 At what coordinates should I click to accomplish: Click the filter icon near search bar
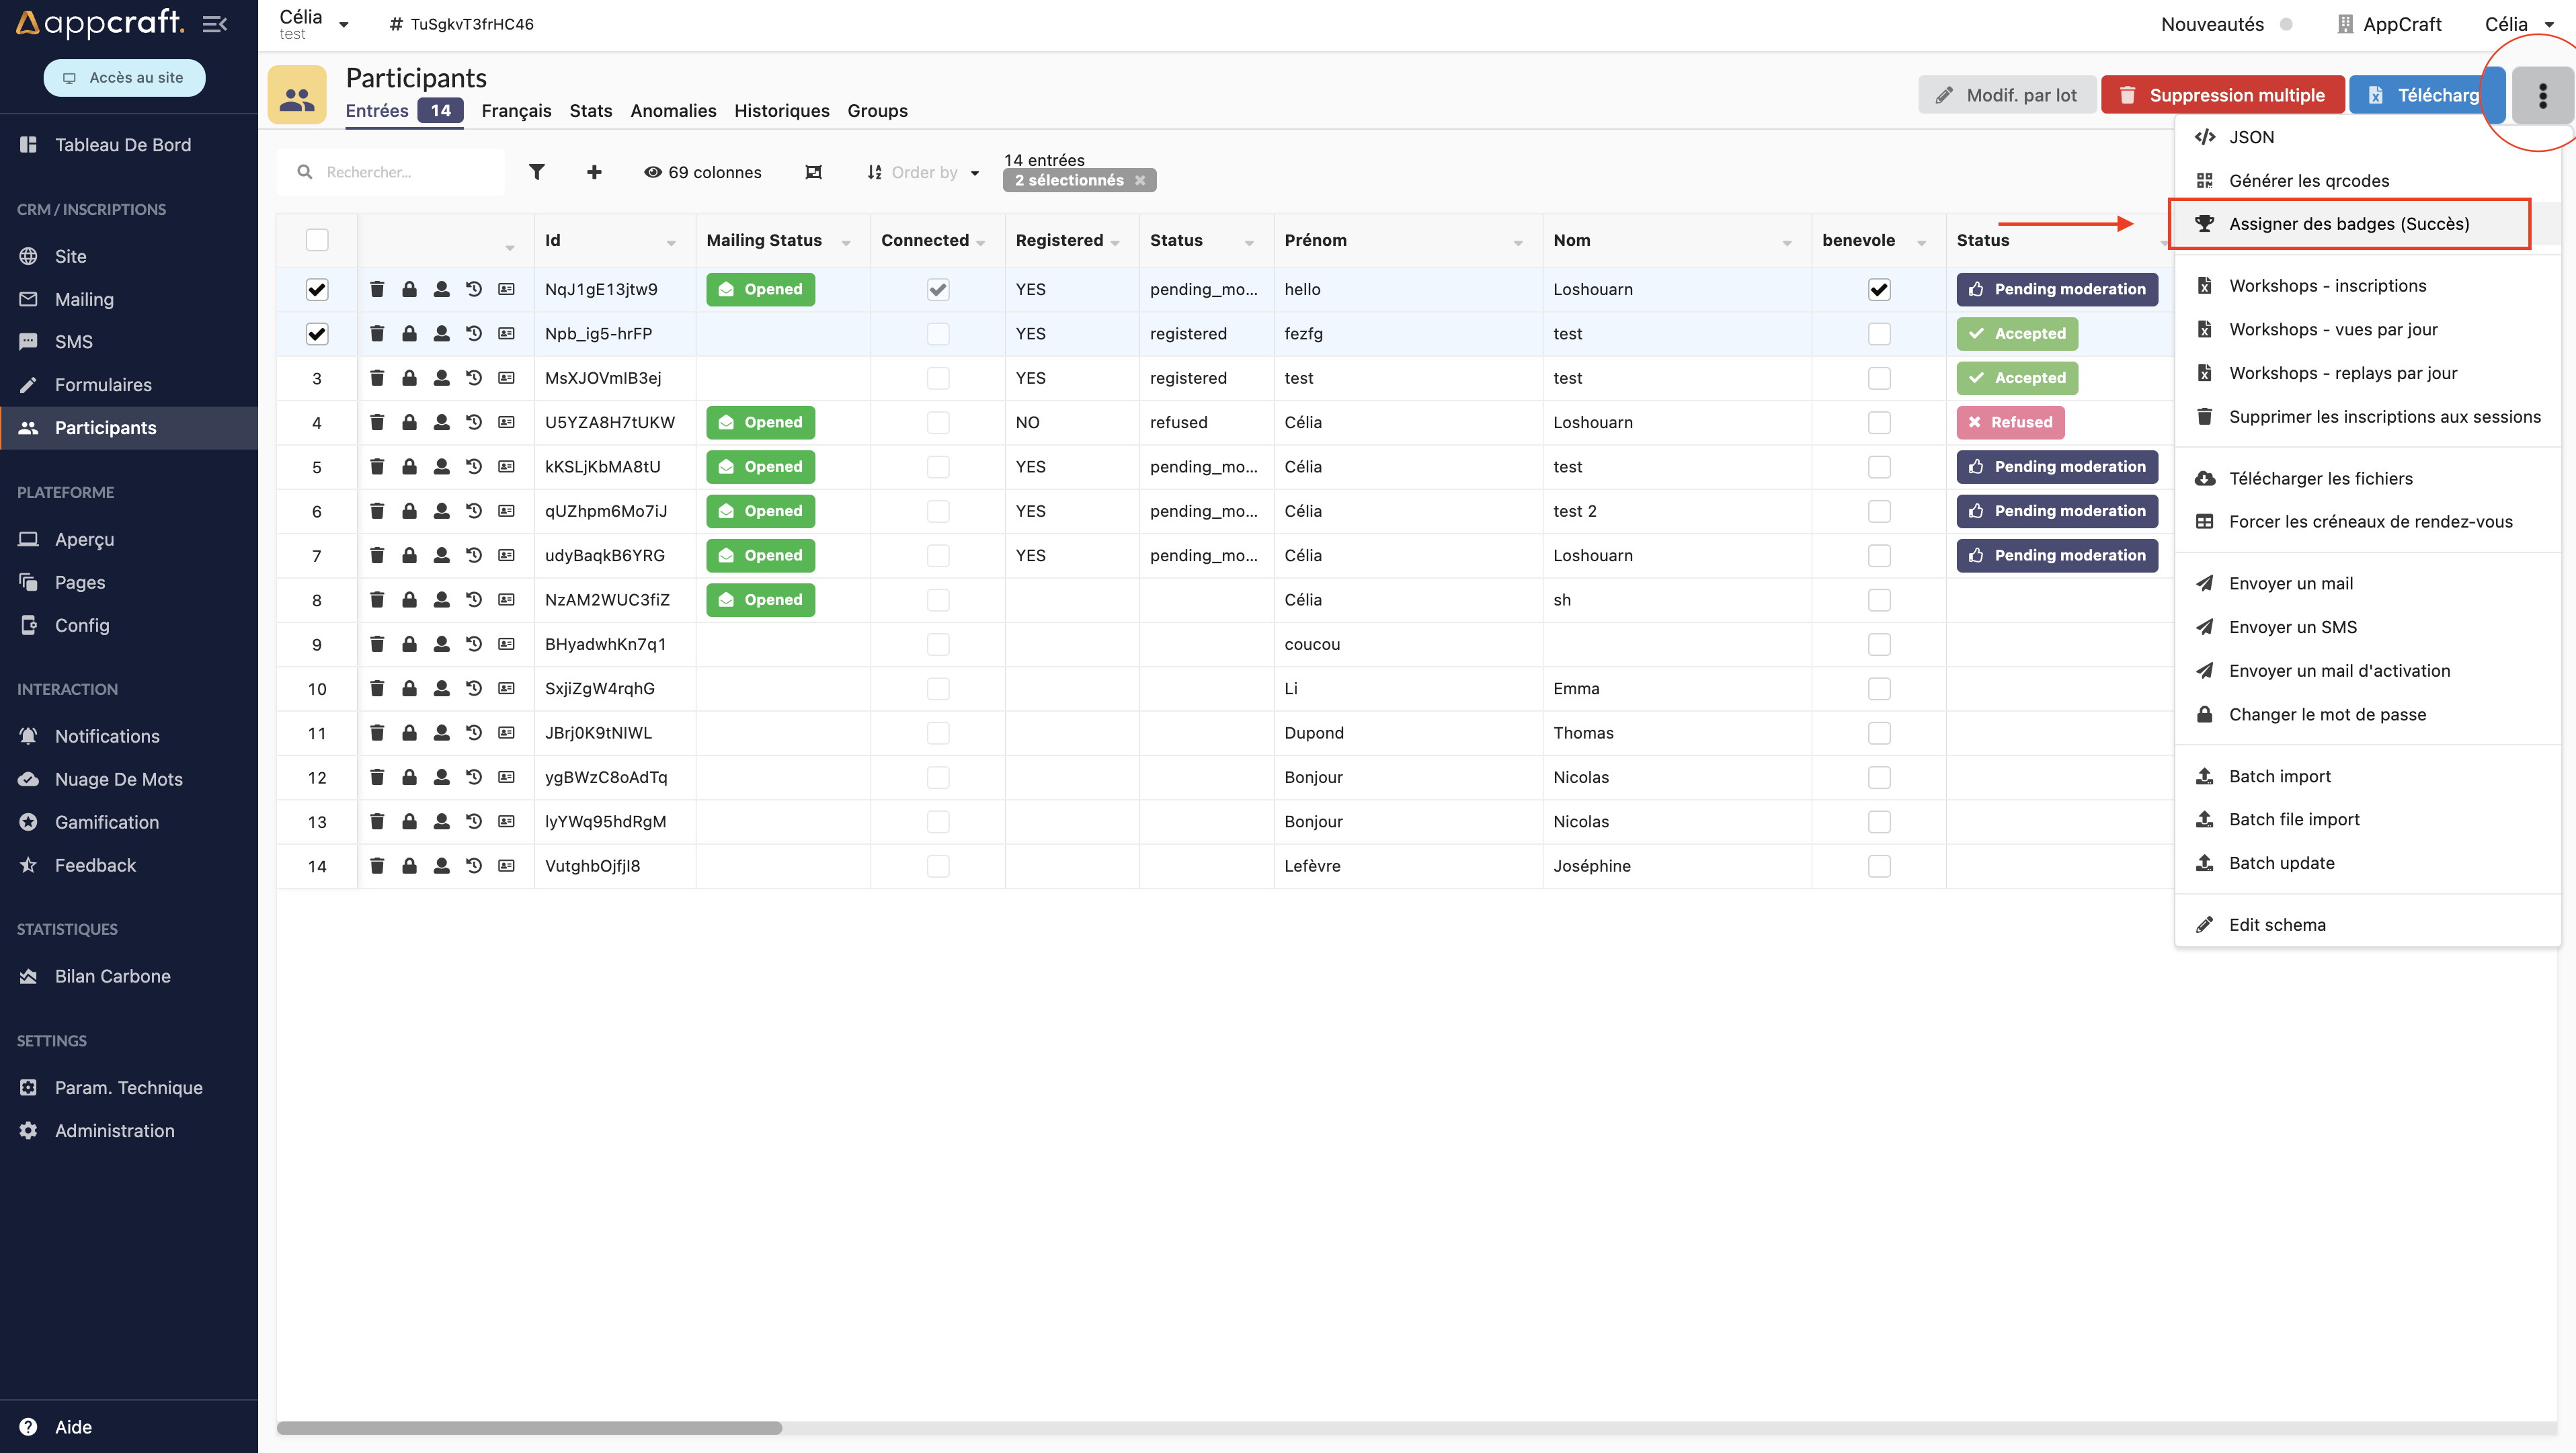tap(536, 170)
